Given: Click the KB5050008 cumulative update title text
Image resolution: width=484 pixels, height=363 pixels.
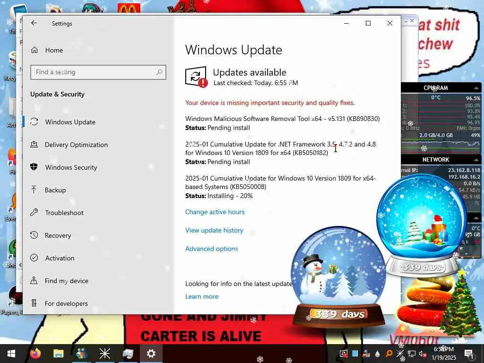Looking at the screenshot, I should pos(280,182).
